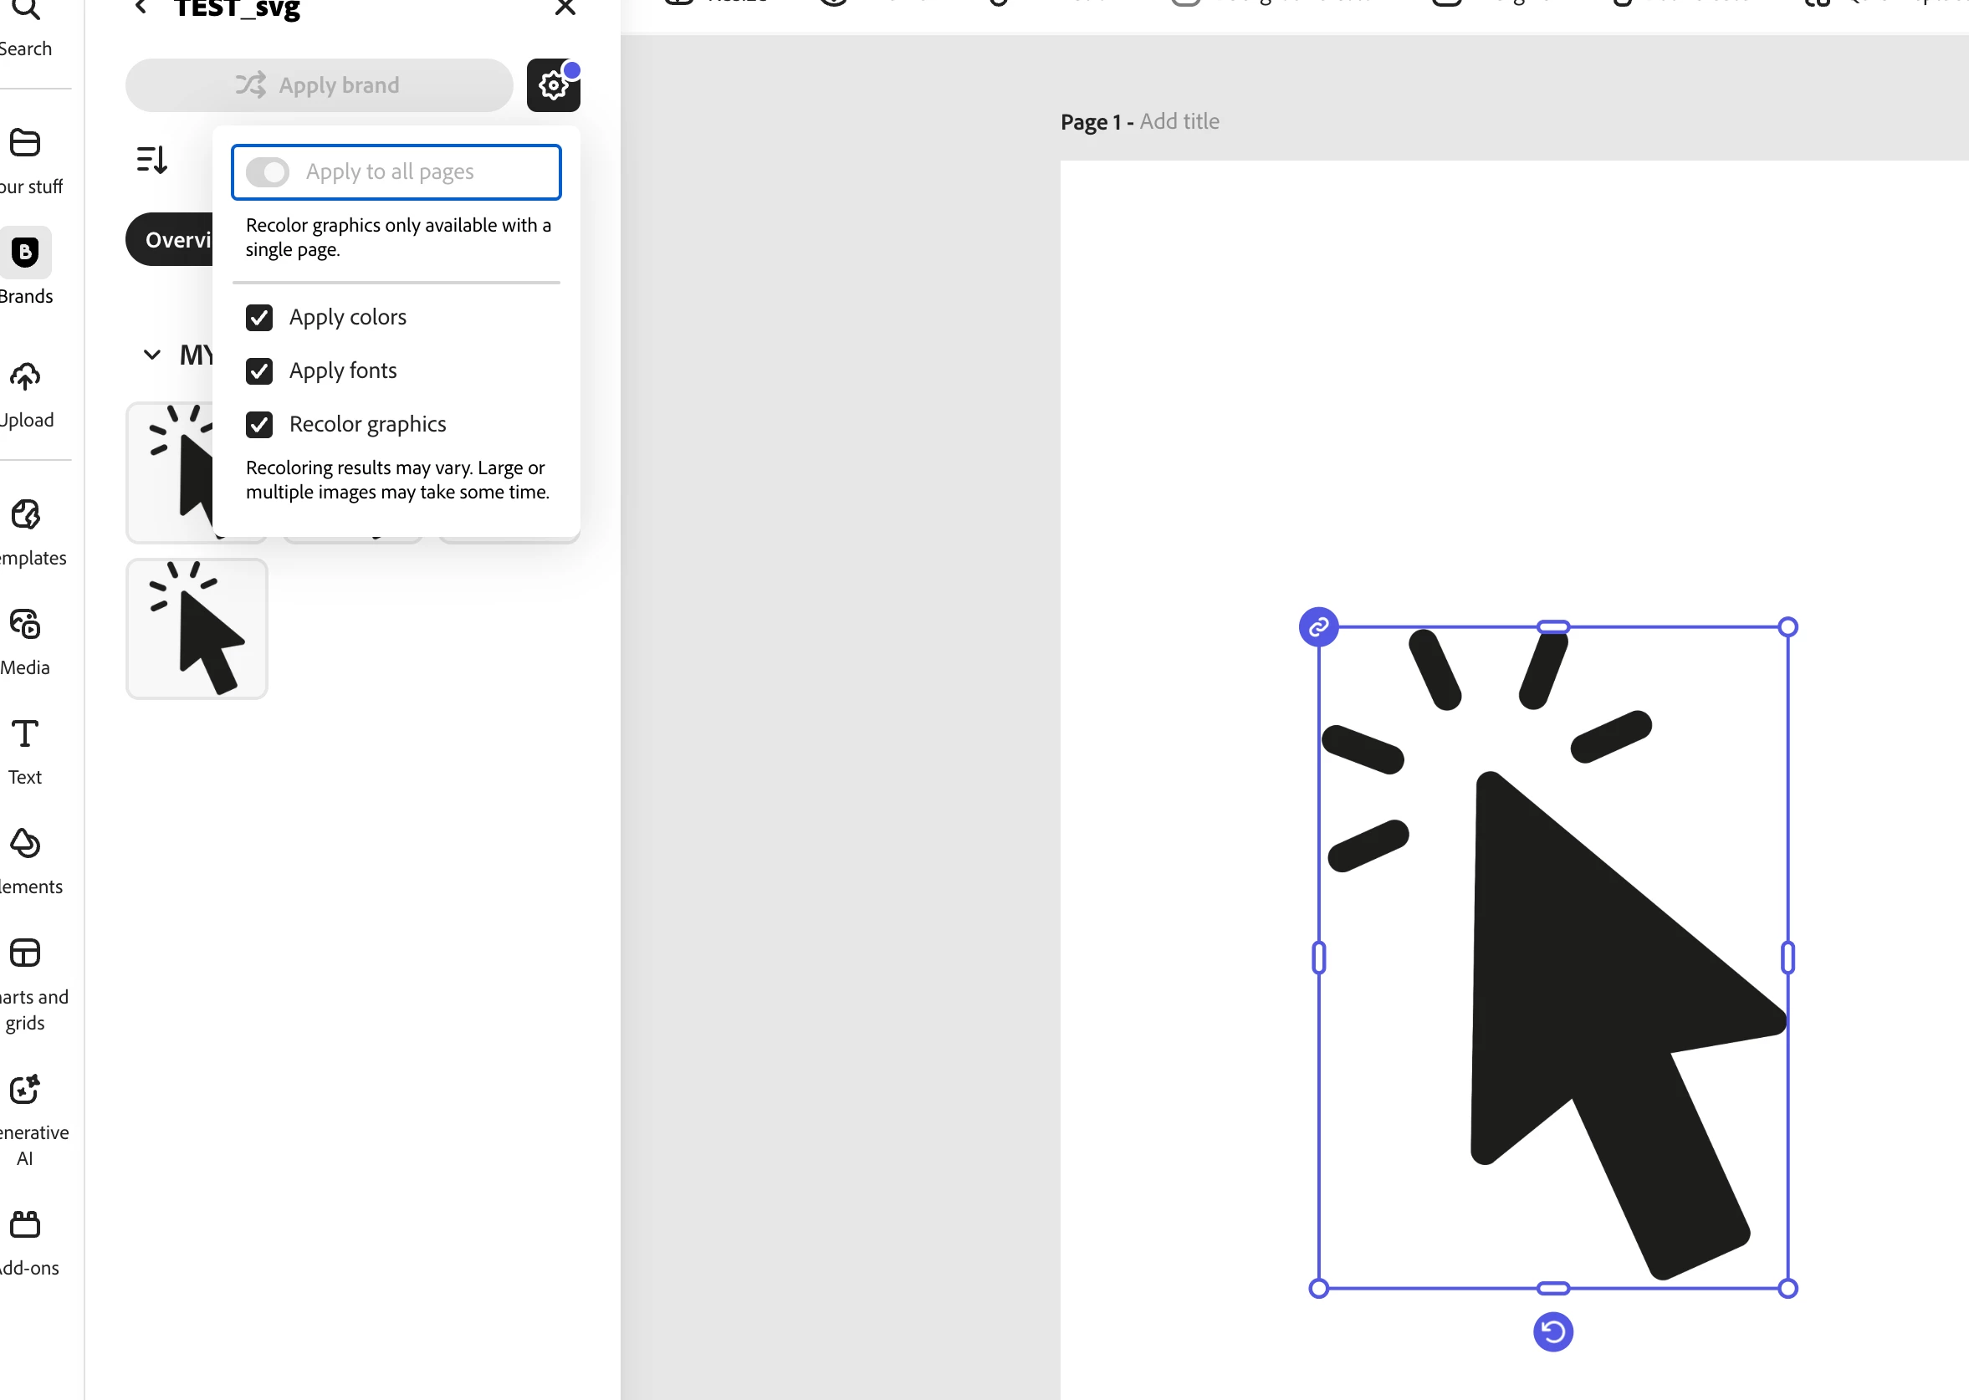Open the Templates sidebar icon
Viewport: 1969px width, 1400px height.
[x=25, y=514]
